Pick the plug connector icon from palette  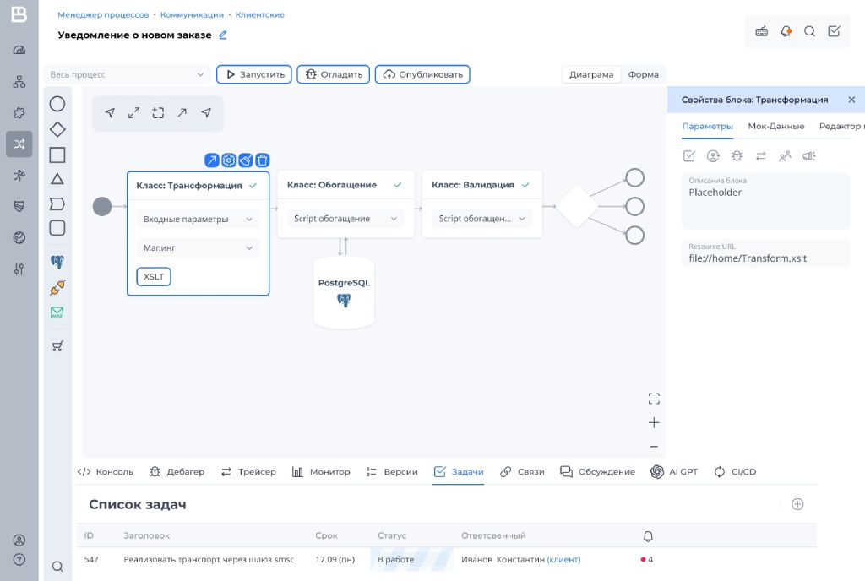tap(57, 287)
